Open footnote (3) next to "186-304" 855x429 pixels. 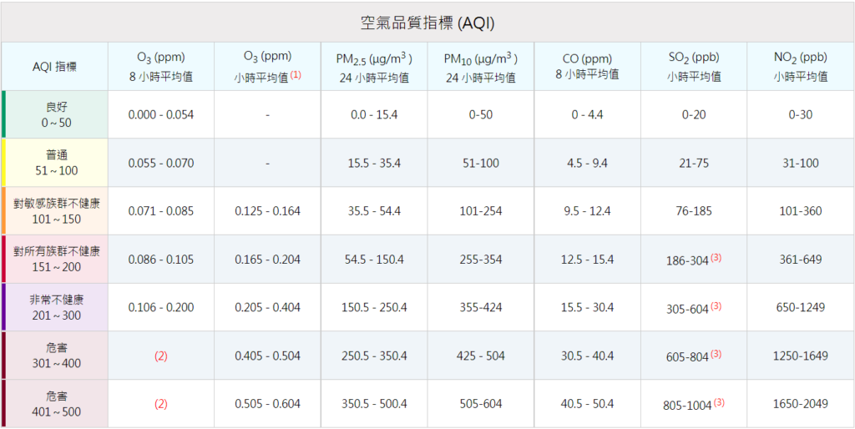click(x=716, y=258)
